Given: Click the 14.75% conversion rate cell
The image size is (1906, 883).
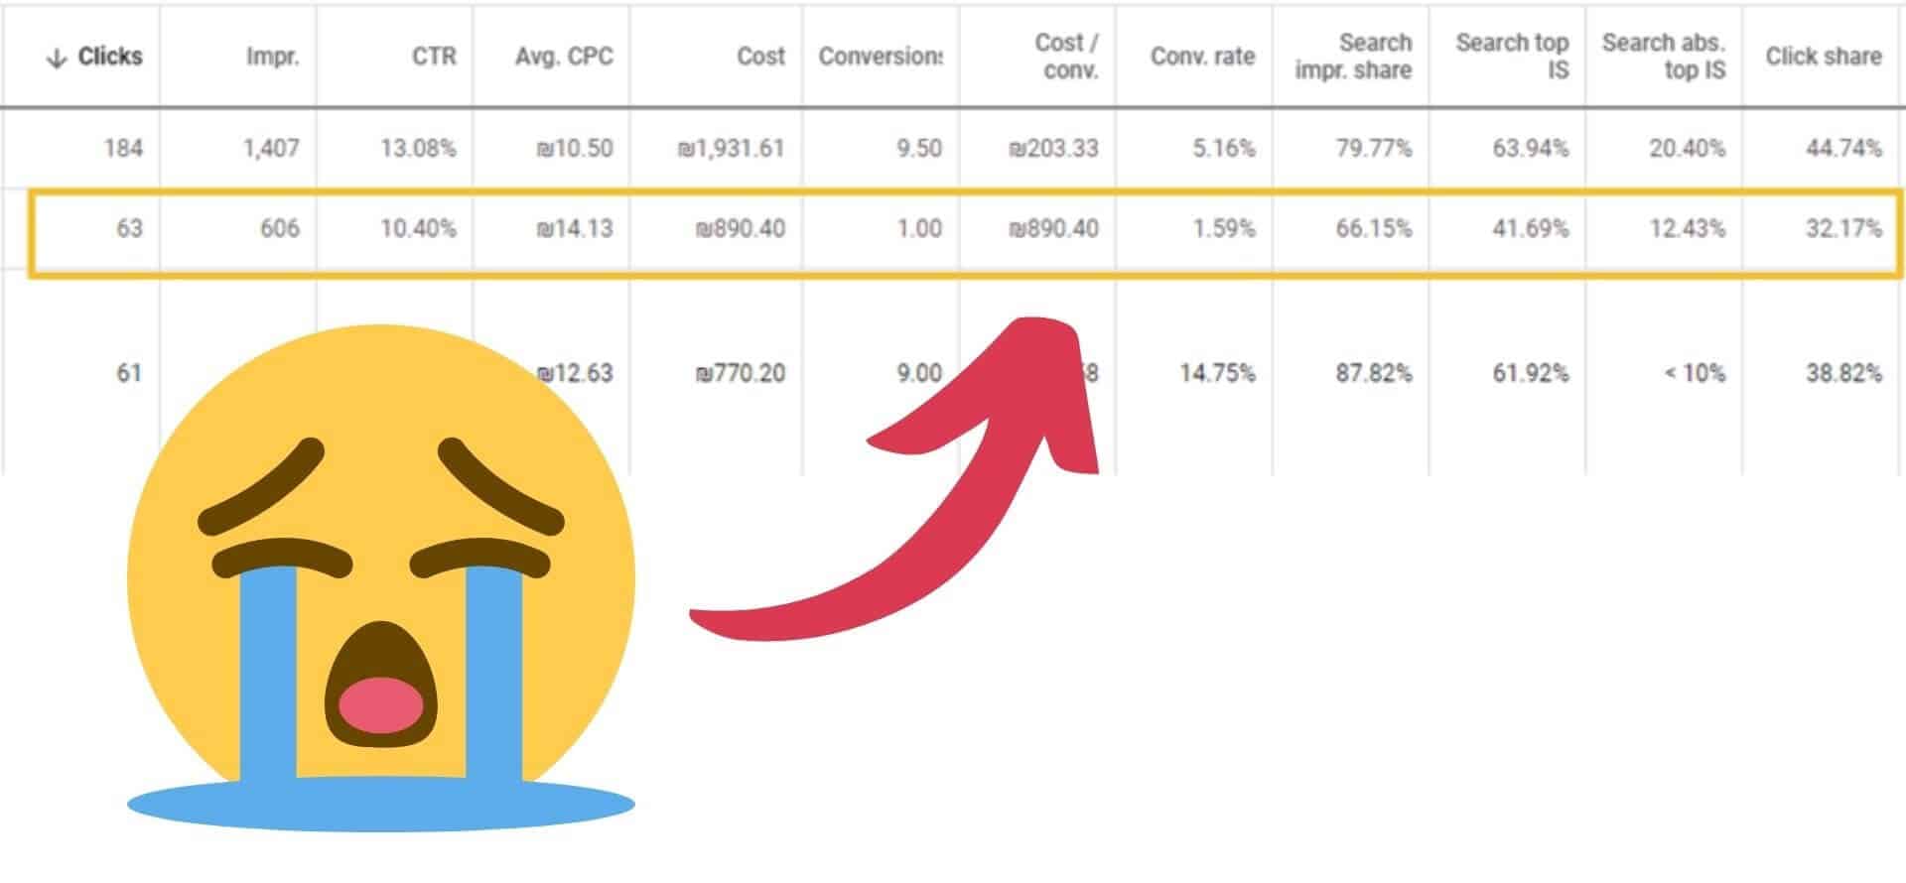Looking at the screenshot, I should click(1217, 374).
